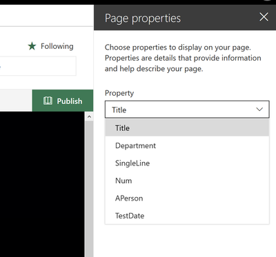Collapse the Property dropdown chevron
The height and width of the screenshot is (257, 276).
click(x=259, y=110)
